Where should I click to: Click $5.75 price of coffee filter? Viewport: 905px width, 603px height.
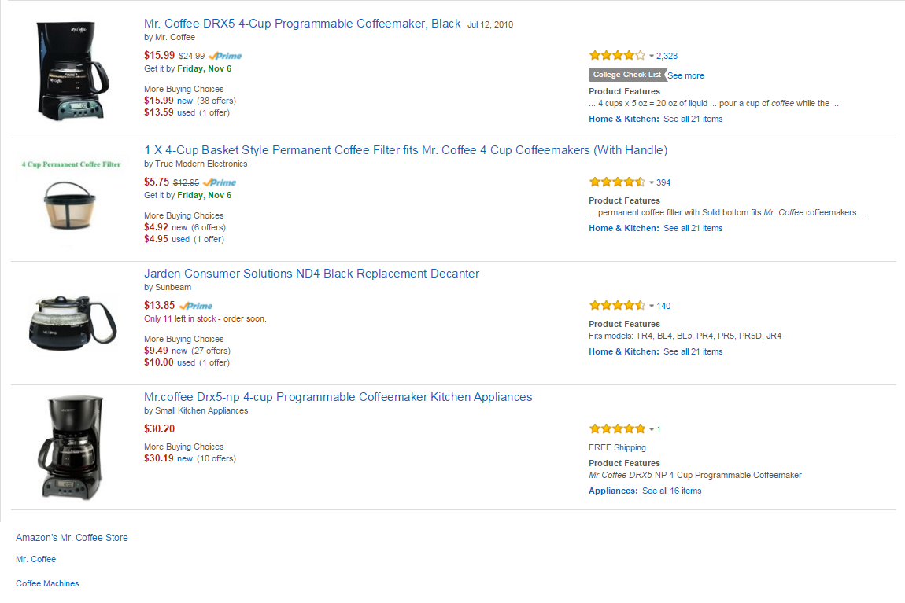[x=157, y=182]
